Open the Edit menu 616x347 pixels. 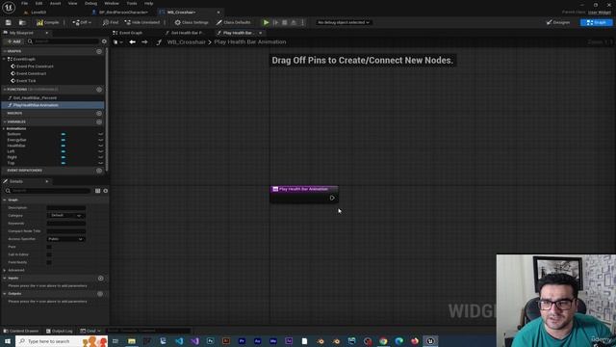click(38, 3)
